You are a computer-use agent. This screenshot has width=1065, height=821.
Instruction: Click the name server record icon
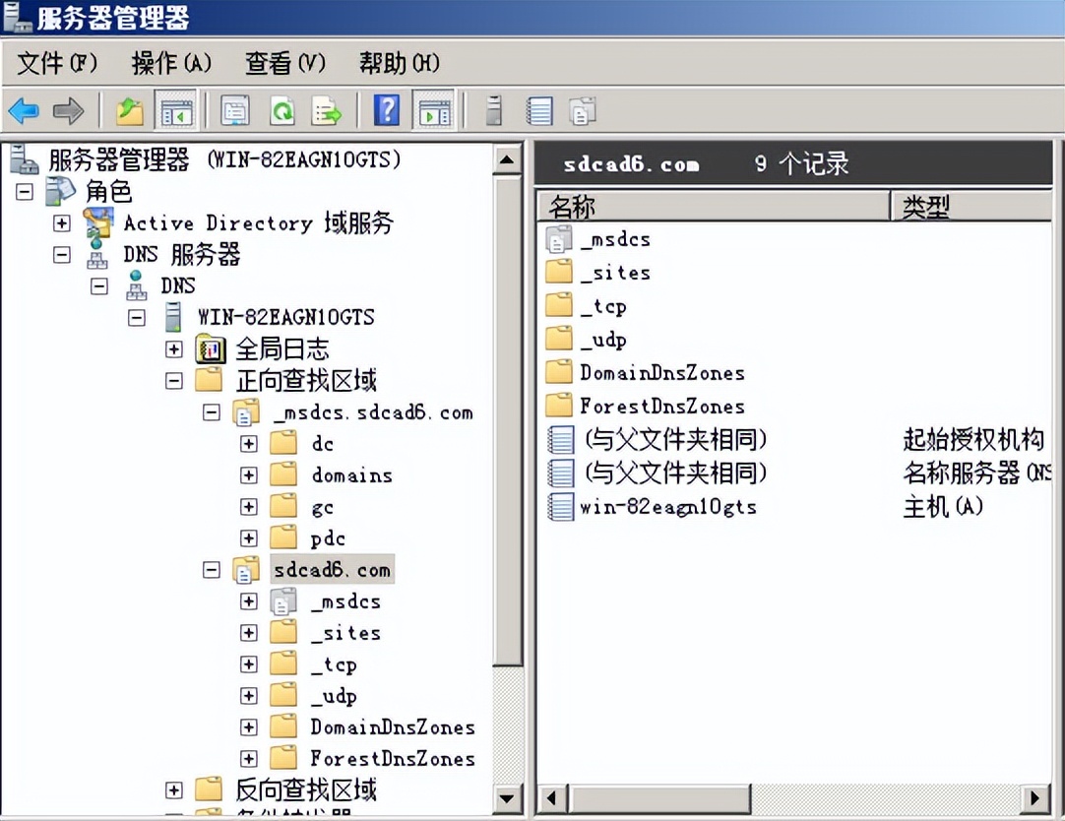560,473
